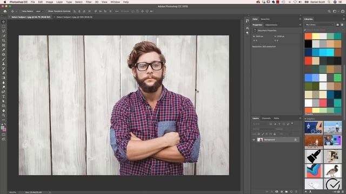Image resolution: width=346 pixels, height=194 pixels.
Task: Click the lock icon on Background layer
Action: click(296, 140)
